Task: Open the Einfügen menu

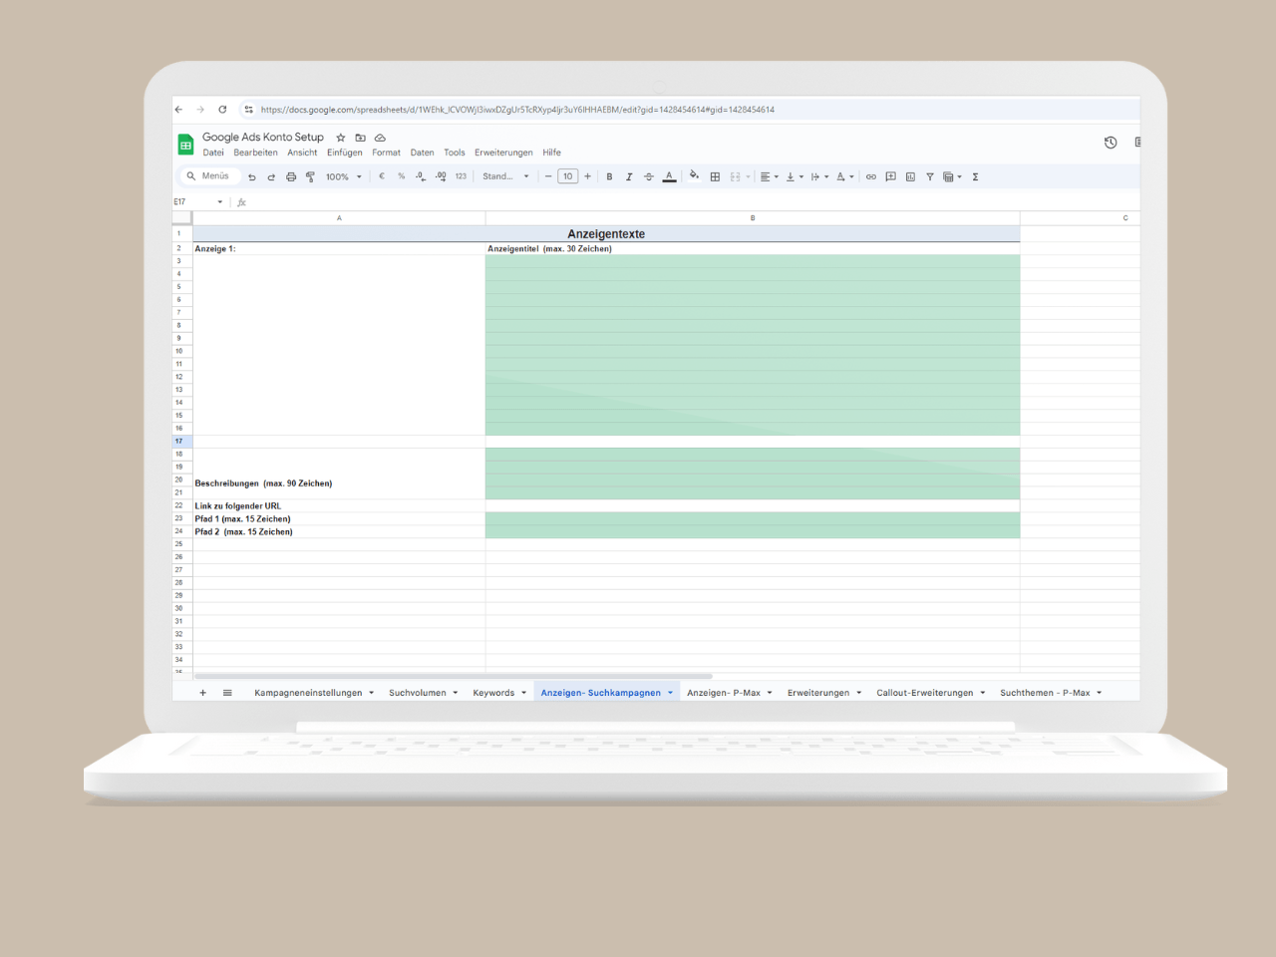Action: (344, 153)
